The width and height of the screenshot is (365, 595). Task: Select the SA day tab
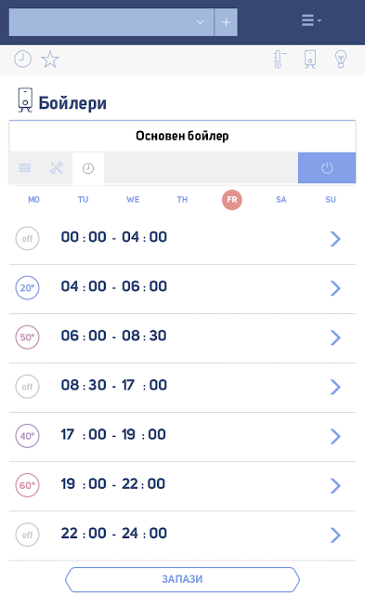click(x=281, y=200)
